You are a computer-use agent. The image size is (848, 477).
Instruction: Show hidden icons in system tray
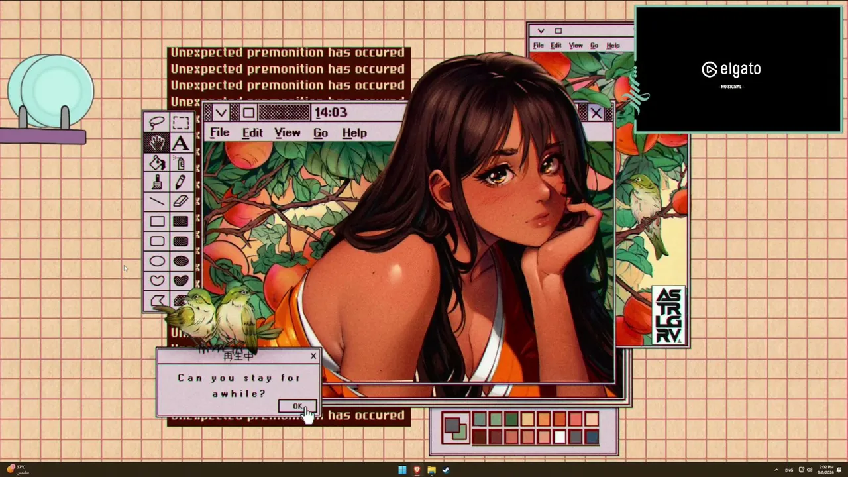[776, 470]
